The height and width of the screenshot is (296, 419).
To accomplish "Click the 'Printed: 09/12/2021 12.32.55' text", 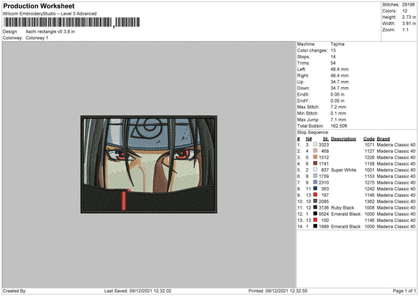I will [x=278, y=290].
